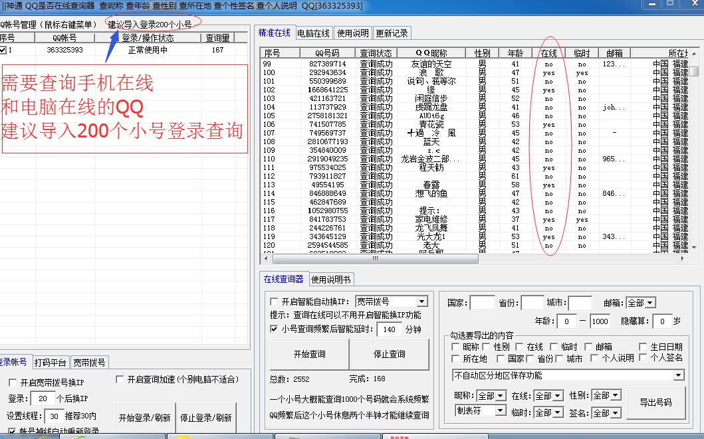Screen dimensions: 704x439
Task: Click the 国家 input field
Action: click(x=482, y=303)
